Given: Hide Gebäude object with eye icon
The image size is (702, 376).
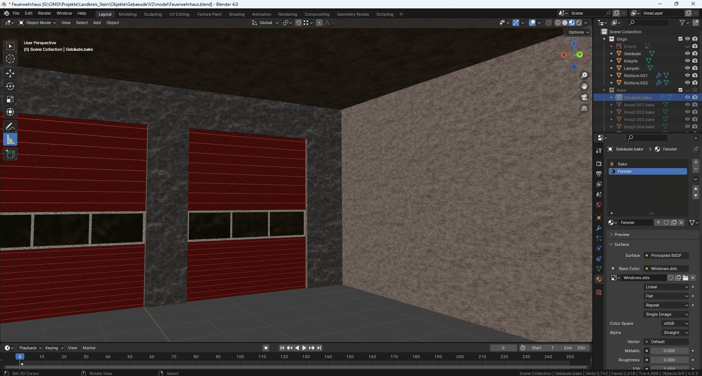Looking at the screenshot, I should pos(687,53).
